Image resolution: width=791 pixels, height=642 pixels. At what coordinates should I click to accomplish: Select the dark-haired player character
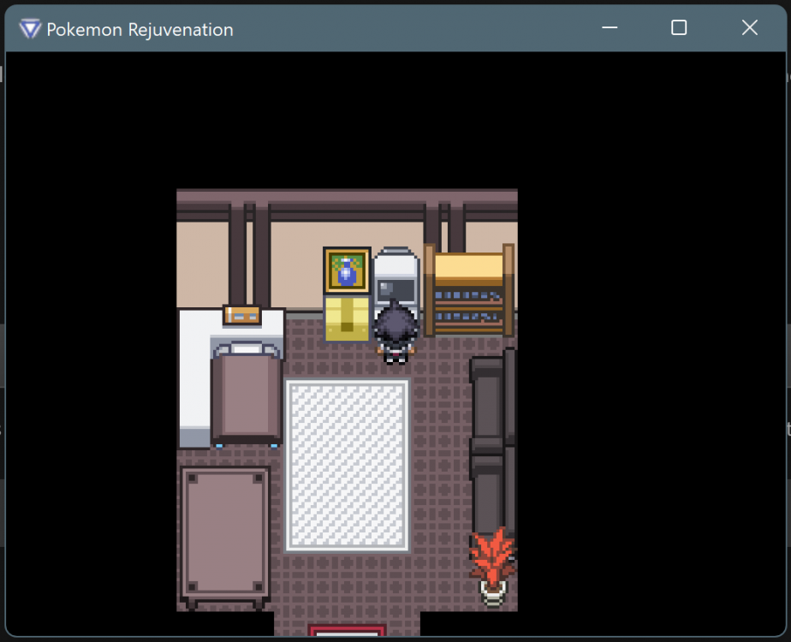396,332
